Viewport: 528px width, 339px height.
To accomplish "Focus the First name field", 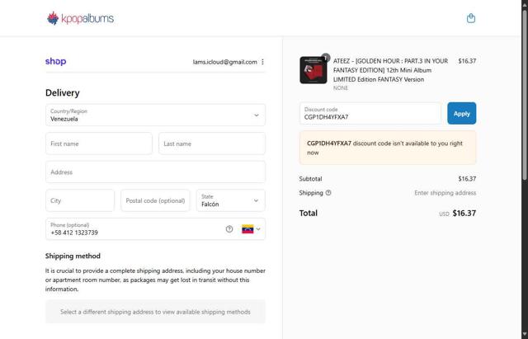I will tap(99, 144).
